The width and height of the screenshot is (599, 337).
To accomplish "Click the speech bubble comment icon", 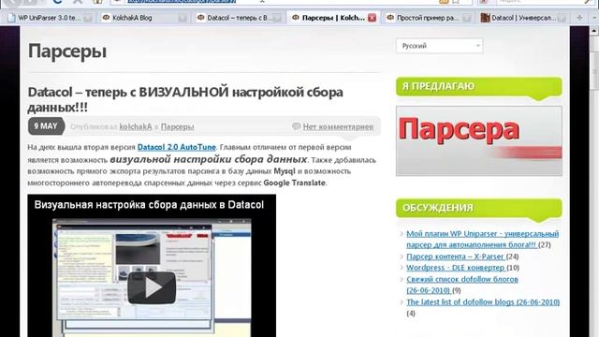I will point(297,126).
